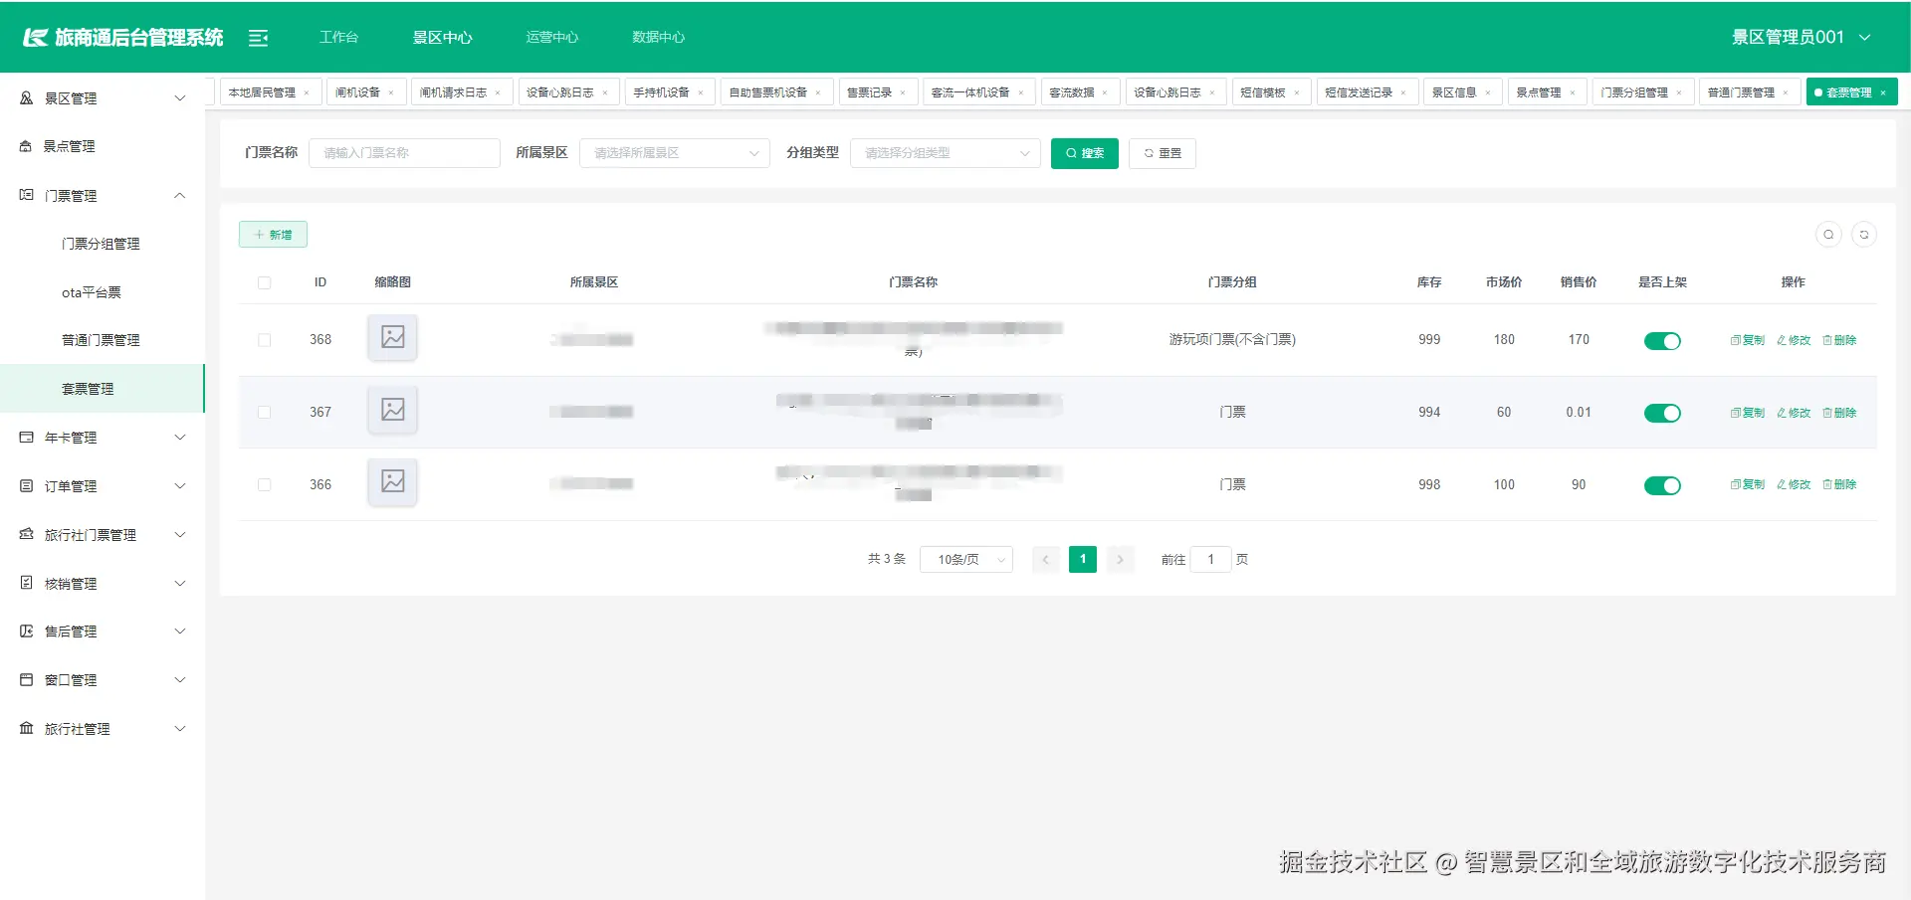Click the hamburger collapse icon in the header

259,37
